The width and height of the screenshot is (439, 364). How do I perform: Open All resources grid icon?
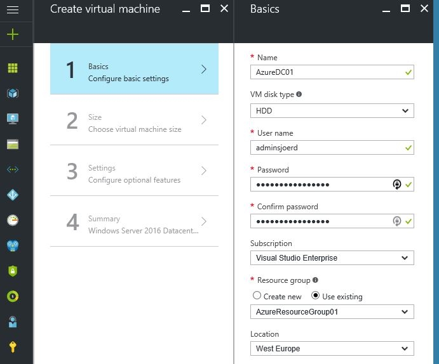pos(13,68)
